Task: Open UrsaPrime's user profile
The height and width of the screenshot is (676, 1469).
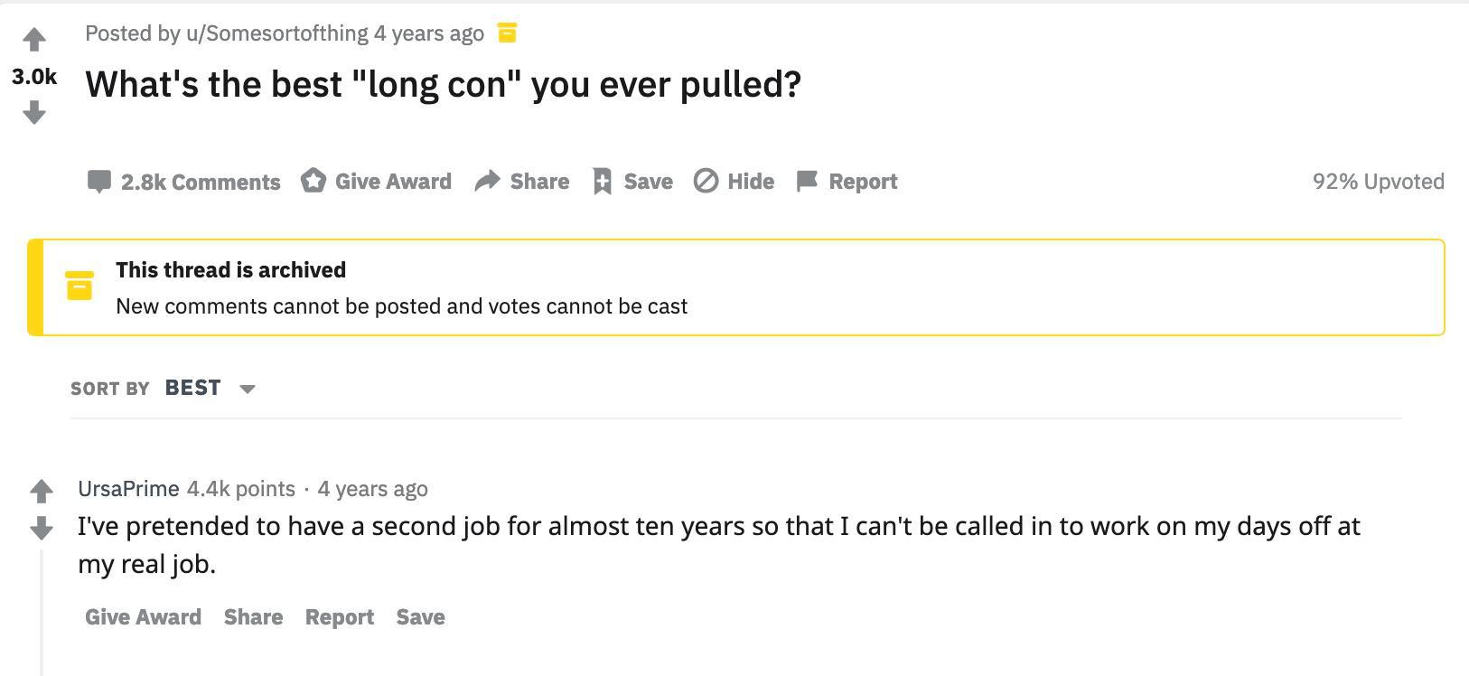Action: [x=128, y=489]
